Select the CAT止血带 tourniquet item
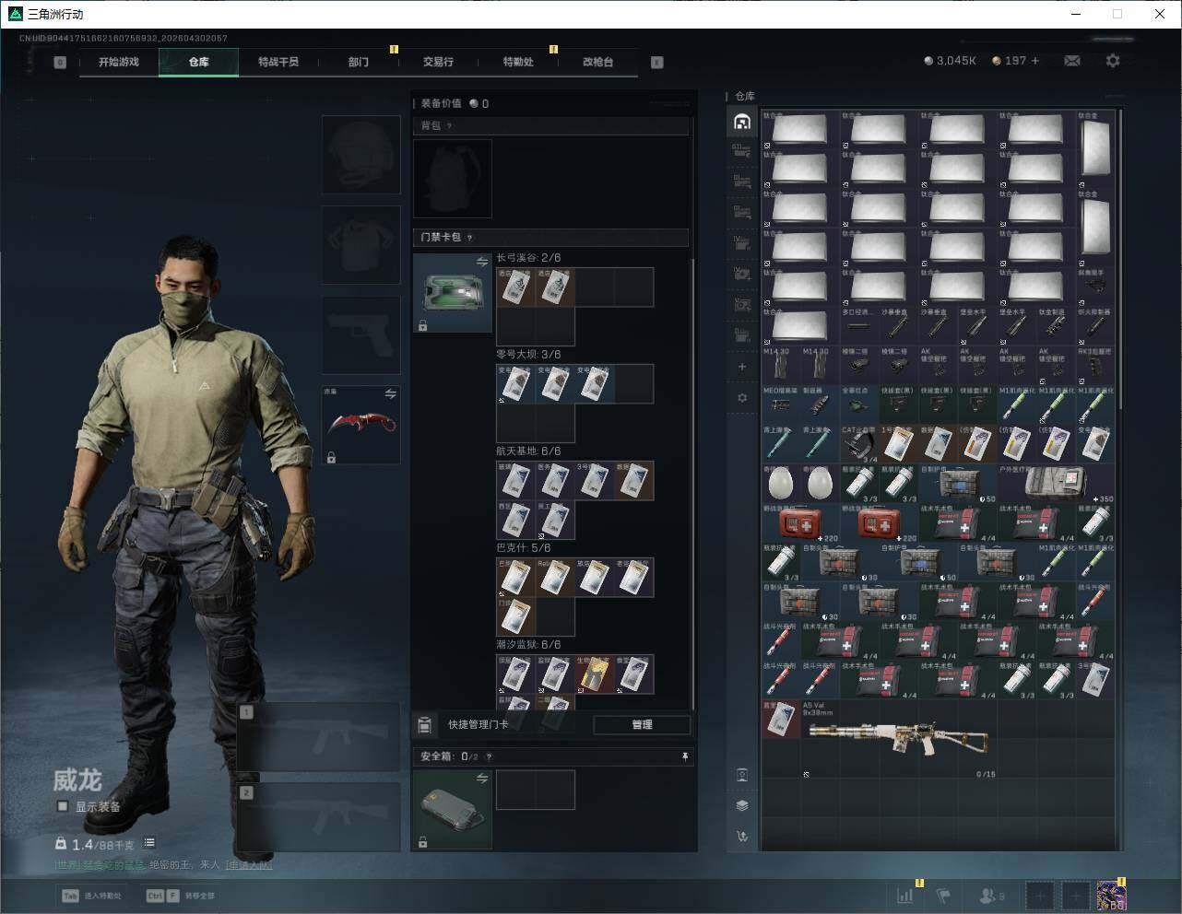The height and width of the screenshot is (914, 1182). [x=859, y=444]
